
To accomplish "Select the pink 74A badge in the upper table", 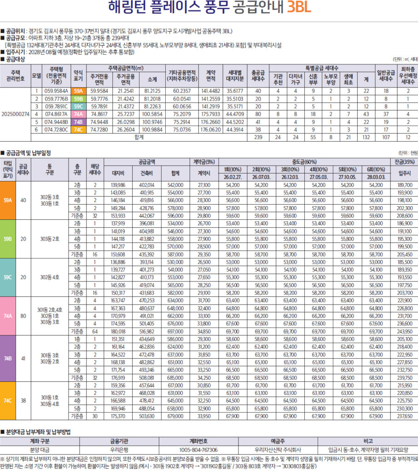I will coord(78,114).
